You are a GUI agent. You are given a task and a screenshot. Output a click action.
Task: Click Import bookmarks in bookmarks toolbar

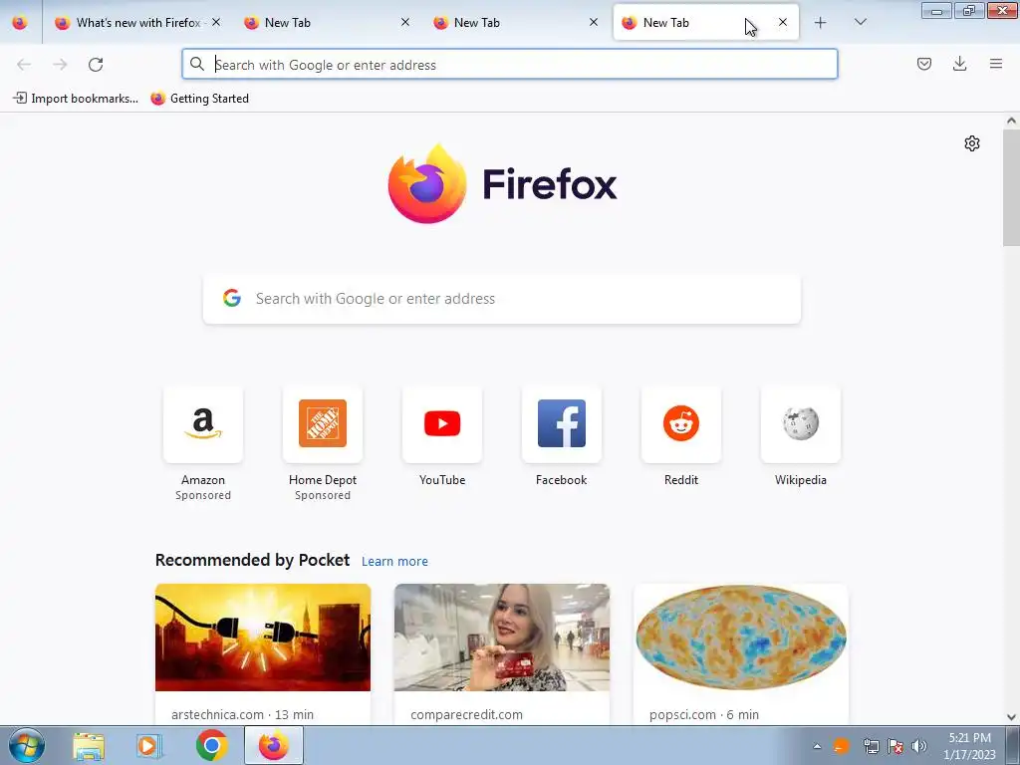pyautogui.click(x=76, y=99)
